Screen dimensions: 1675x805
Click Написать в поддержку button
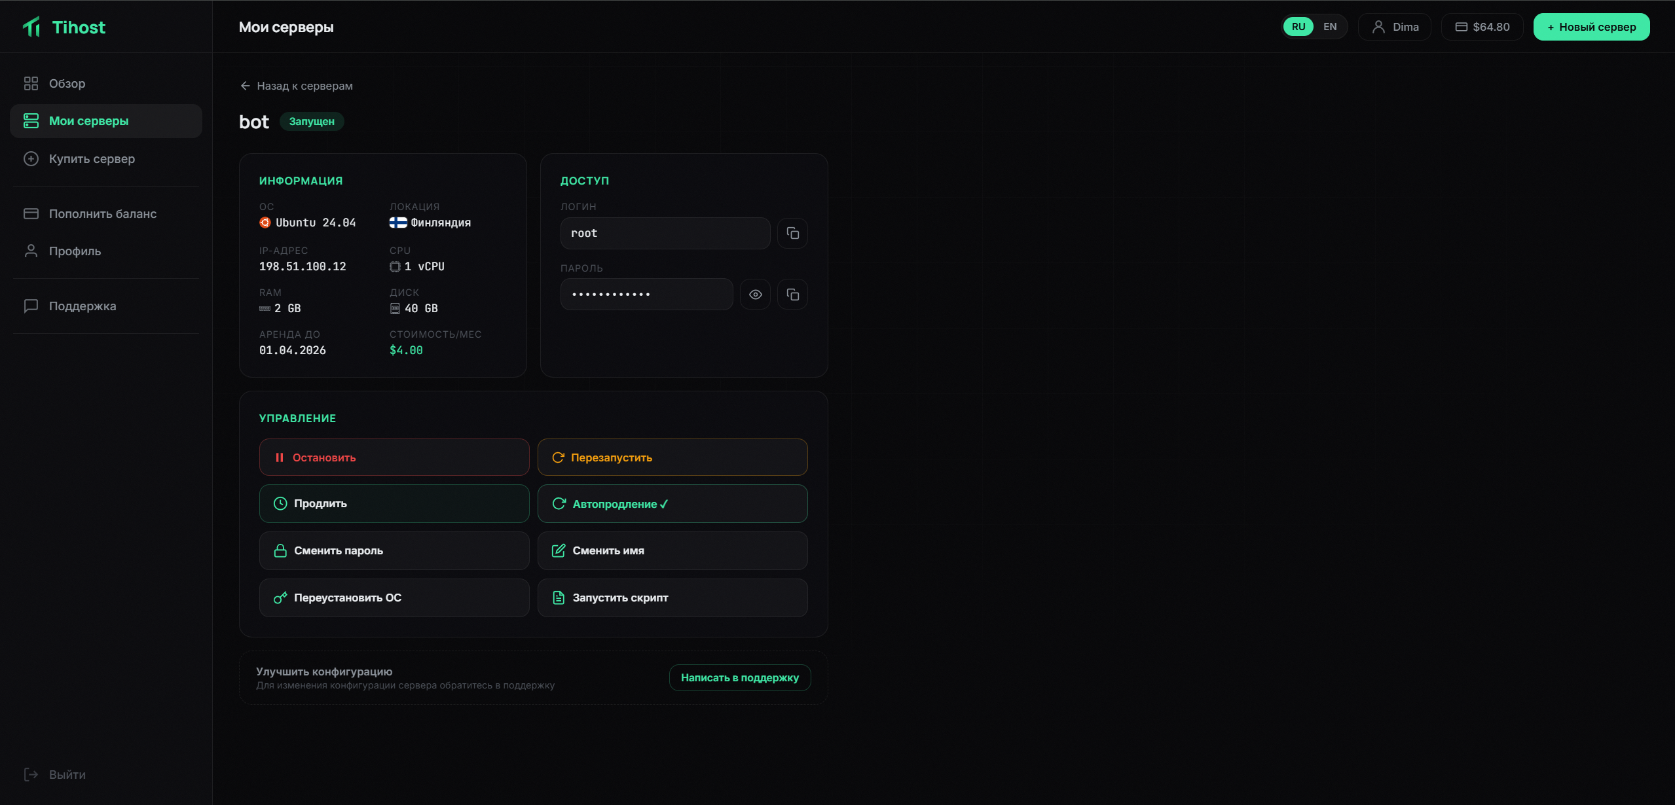(740, 677)
